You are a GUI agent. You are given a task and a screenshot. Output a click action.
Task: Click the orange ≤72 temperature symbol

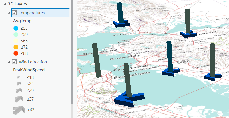(16, 47)
